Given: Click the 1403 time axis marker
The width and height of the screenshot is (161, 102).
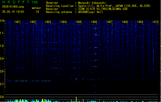Looking at the screenshot, I should tap(48, 22).
